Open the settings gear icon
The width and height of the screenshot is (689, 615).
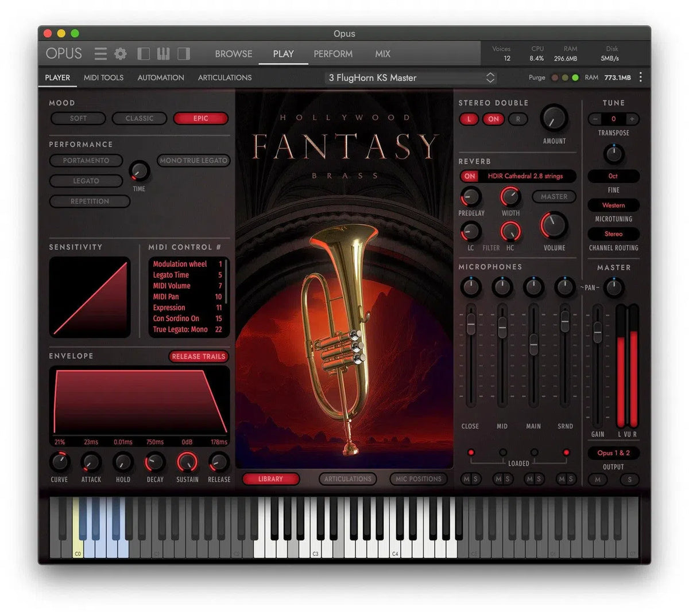pos(120,53)
